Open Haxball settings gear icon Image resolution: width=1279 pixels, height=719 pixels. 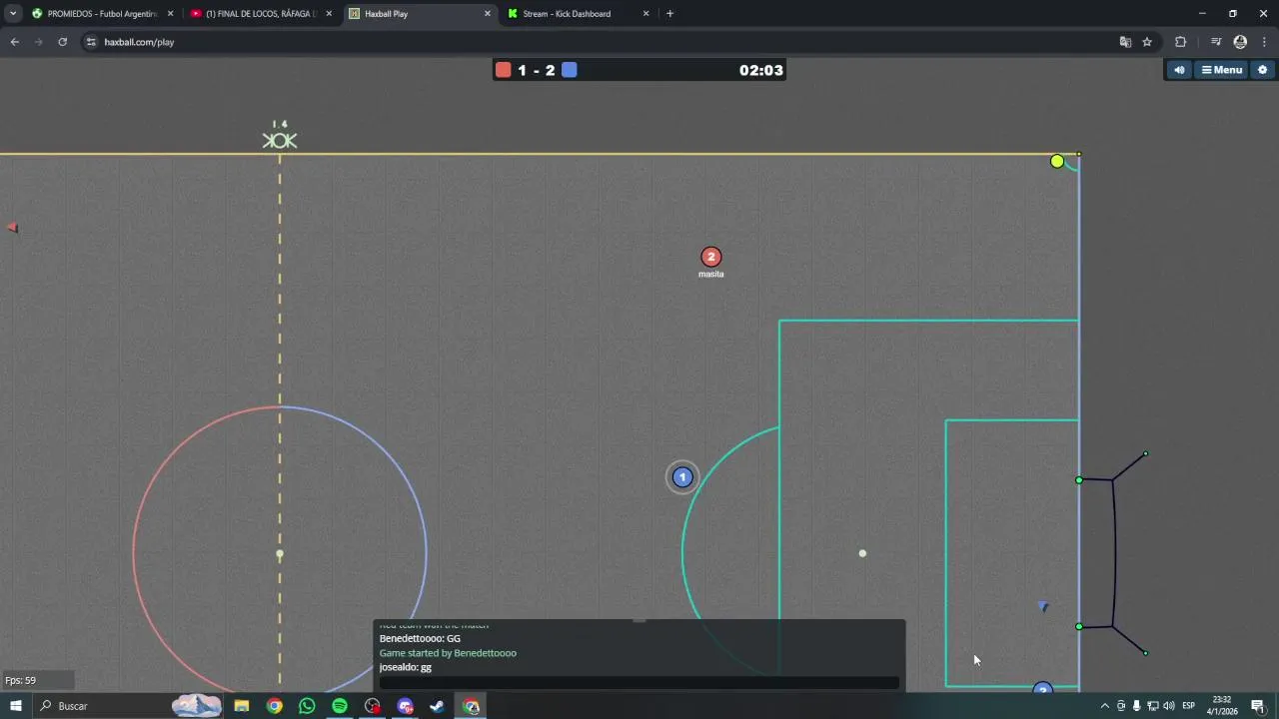(1262, 70)
